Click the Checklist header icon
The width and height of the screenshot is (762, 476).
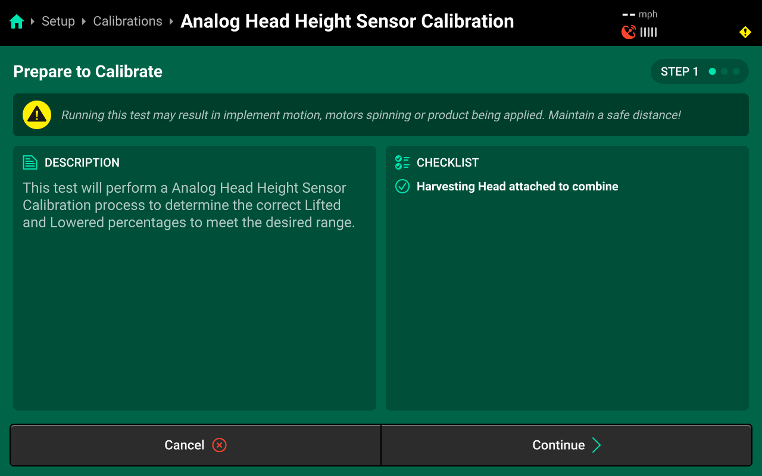click(x=402, y=162)
